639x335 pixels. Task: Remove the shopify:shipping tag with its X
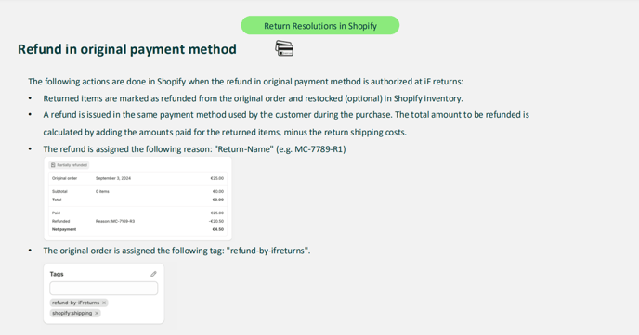(97, 313)
